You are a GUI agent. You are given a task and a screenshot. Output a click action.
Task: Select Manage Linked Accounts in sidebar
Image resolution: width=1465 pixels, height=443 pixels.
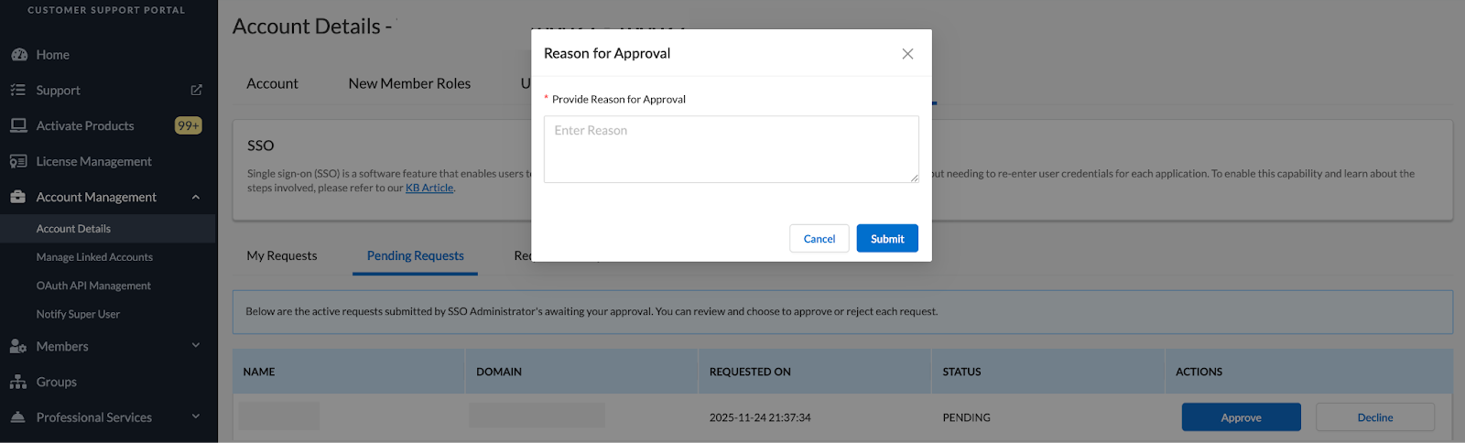click(94, 257)
